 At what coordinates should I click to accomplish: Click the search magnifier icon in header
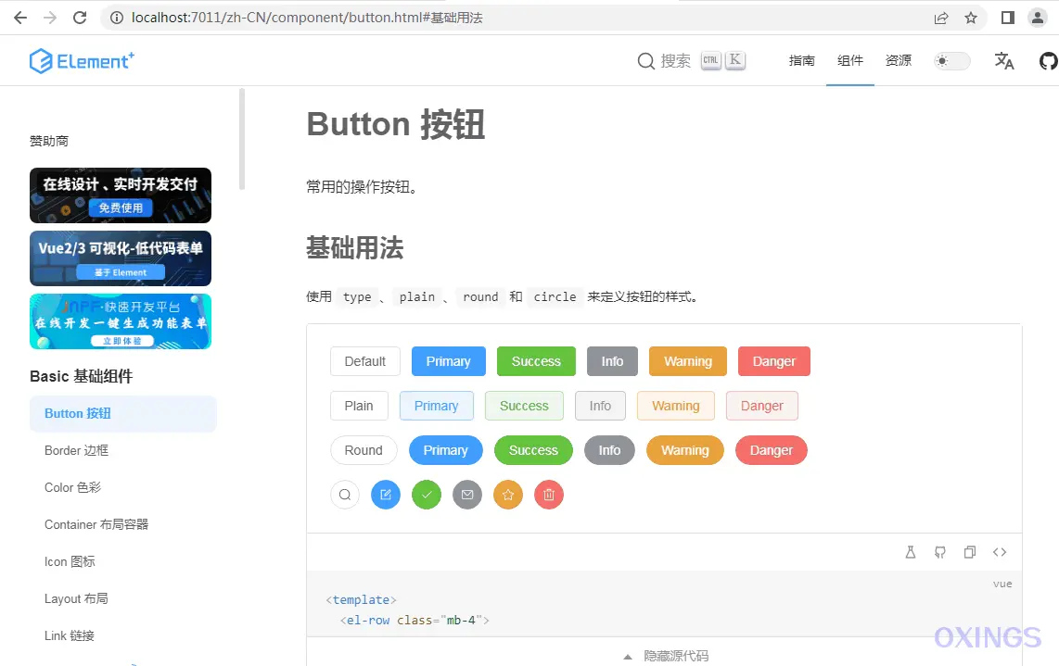pos(645,61)
